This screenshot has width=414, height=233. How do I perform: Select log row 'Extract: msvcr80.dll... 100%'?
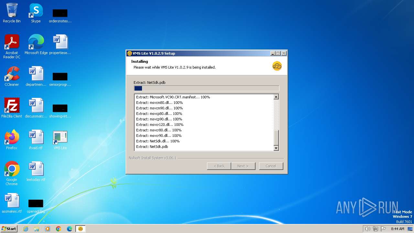pos(204,130)
